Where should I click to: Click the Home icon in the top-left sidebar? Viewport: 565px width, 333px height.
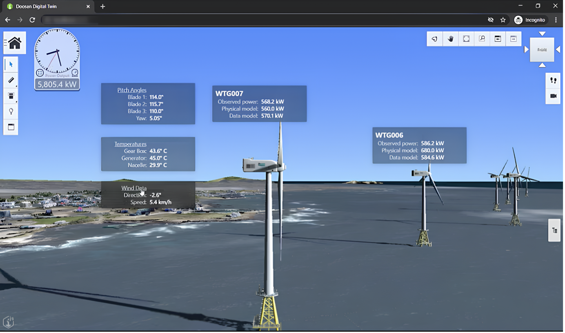(x=14, y=42)
